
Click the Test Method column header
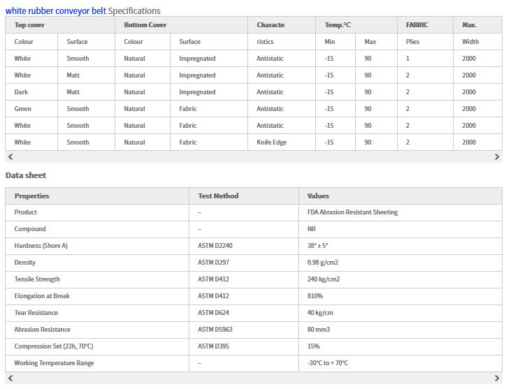[x=218, y=196]
